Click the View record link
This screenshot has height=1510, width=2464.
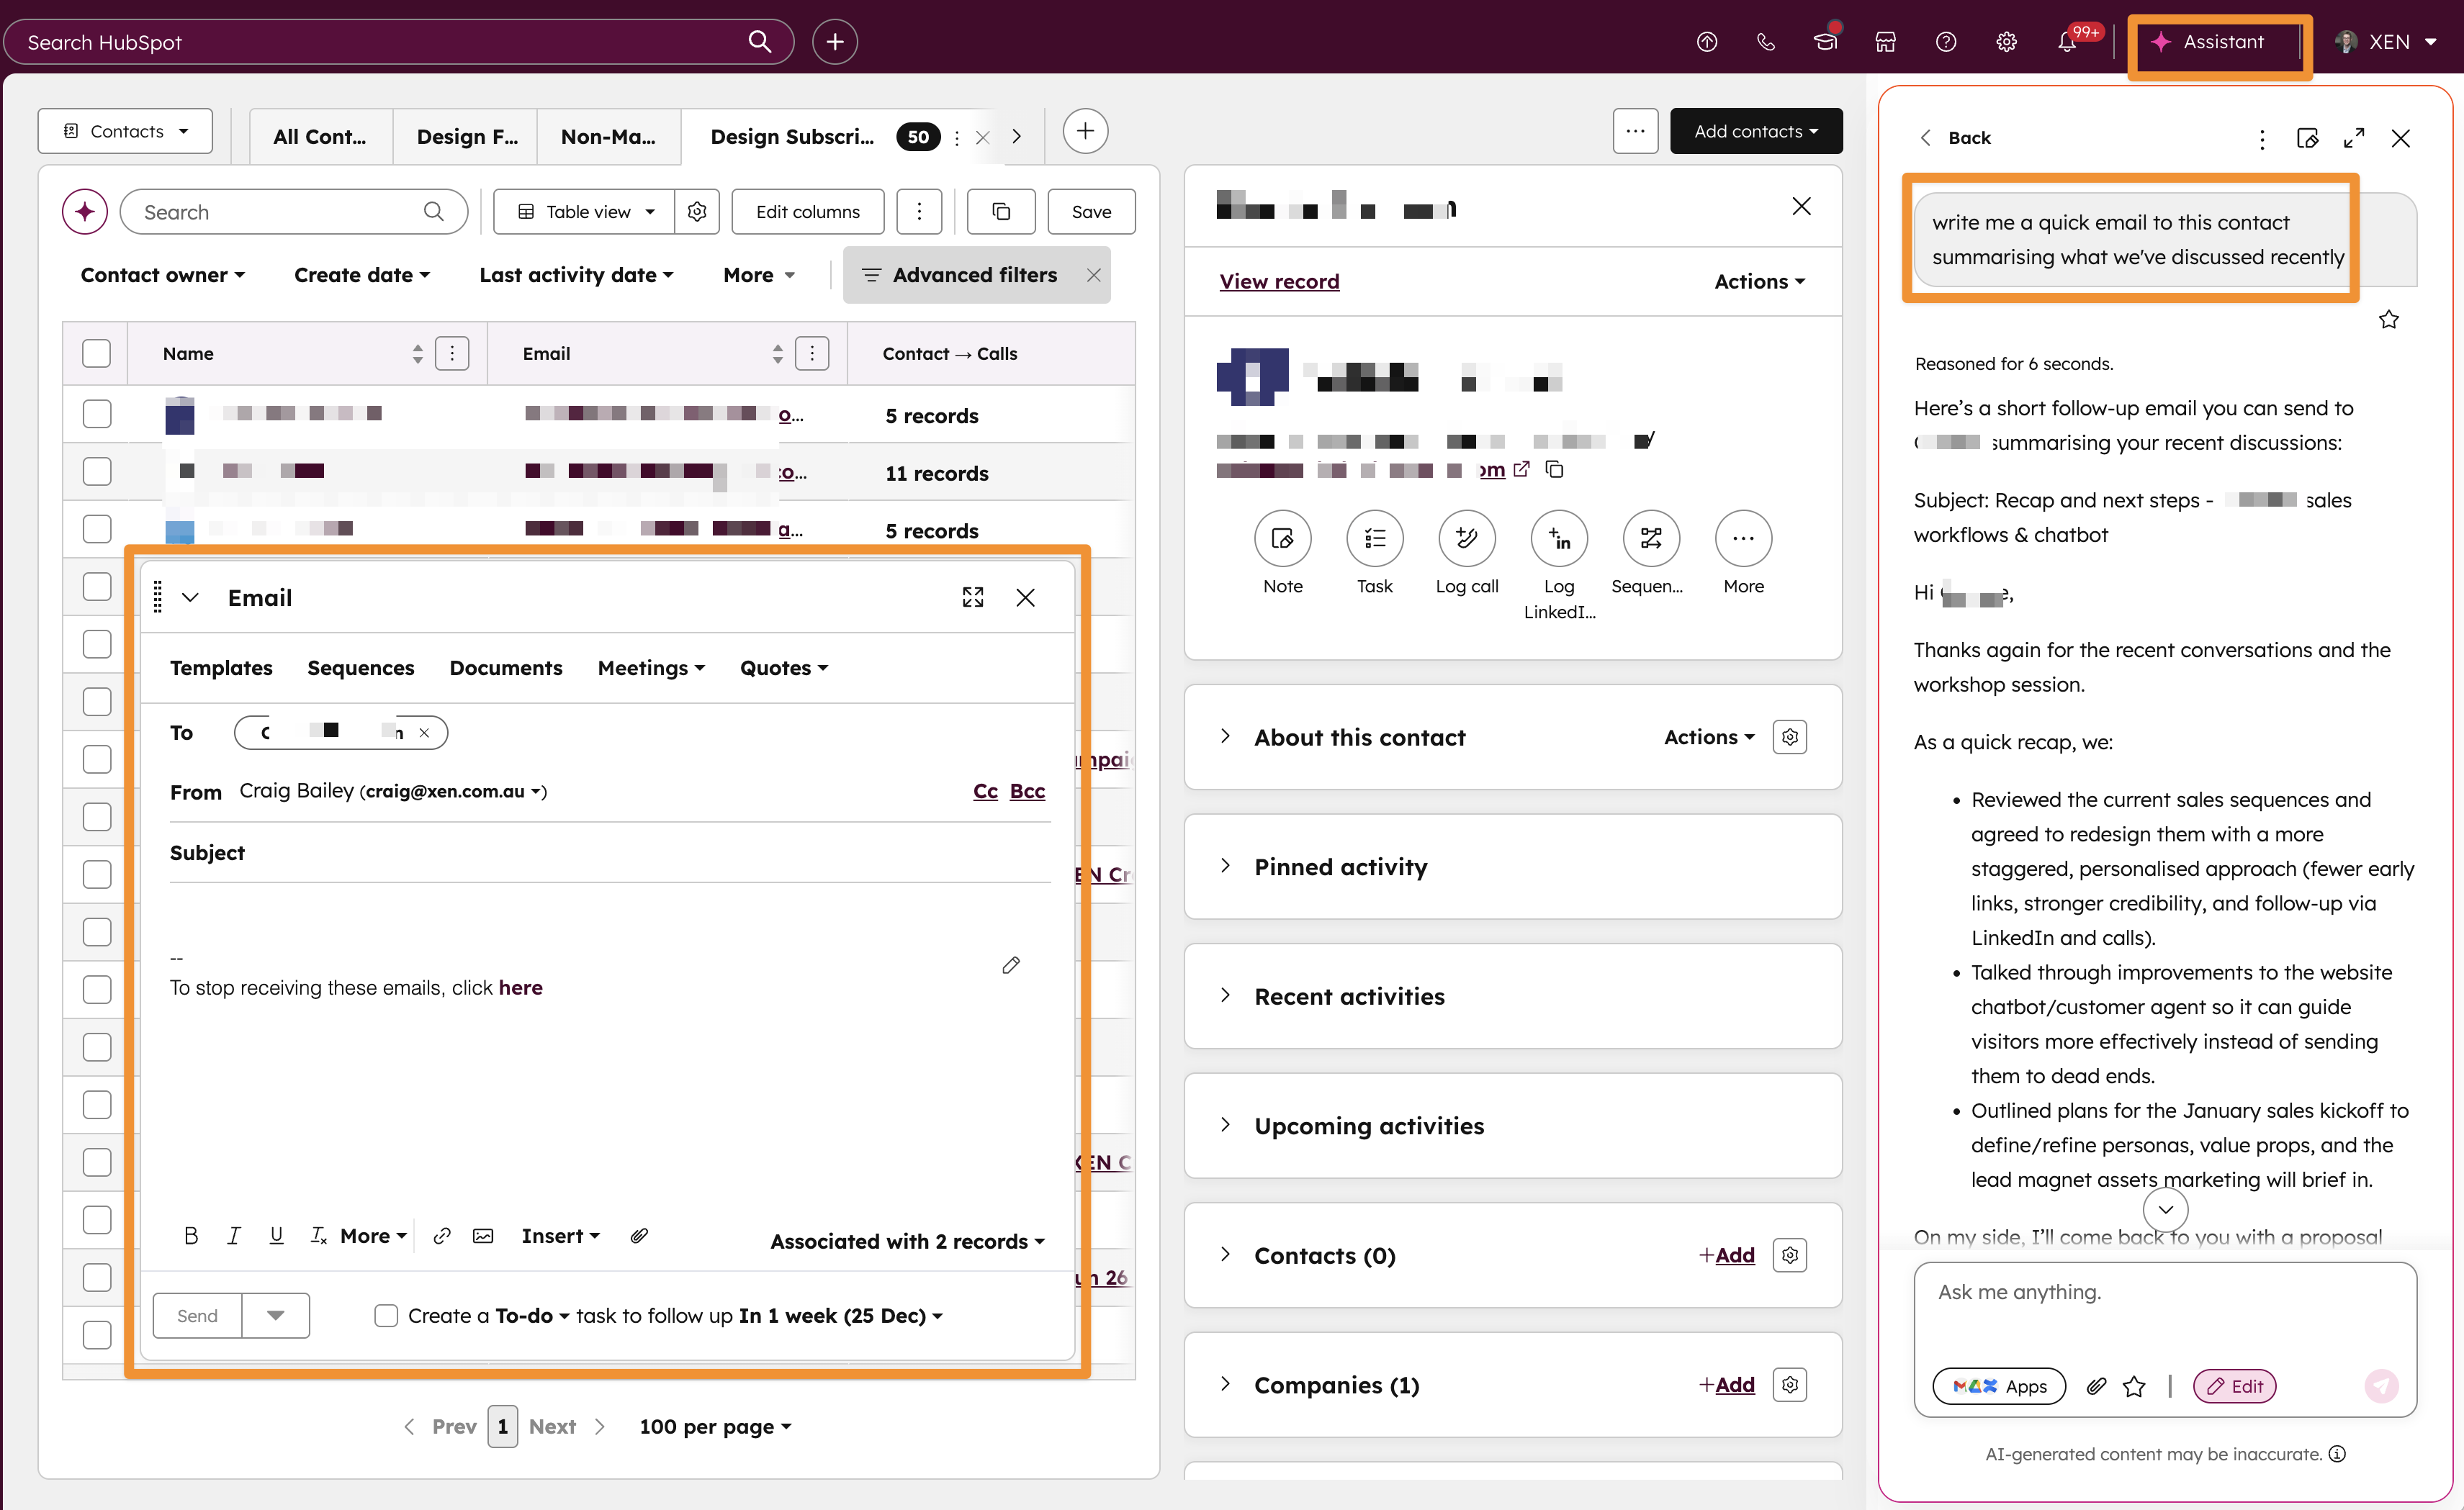point(1279,282)
